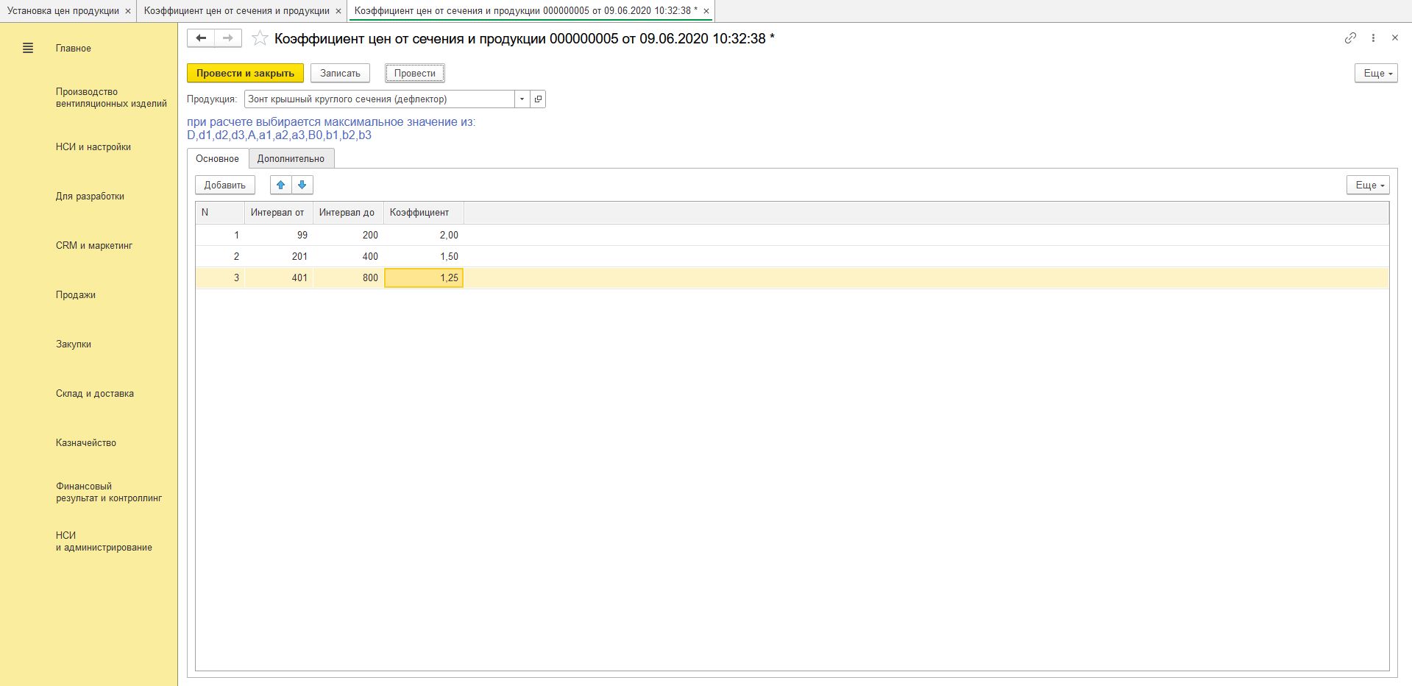Screen dimensions: 1412x686
Task: Copy link to document icon
Action: (1350, 38)
